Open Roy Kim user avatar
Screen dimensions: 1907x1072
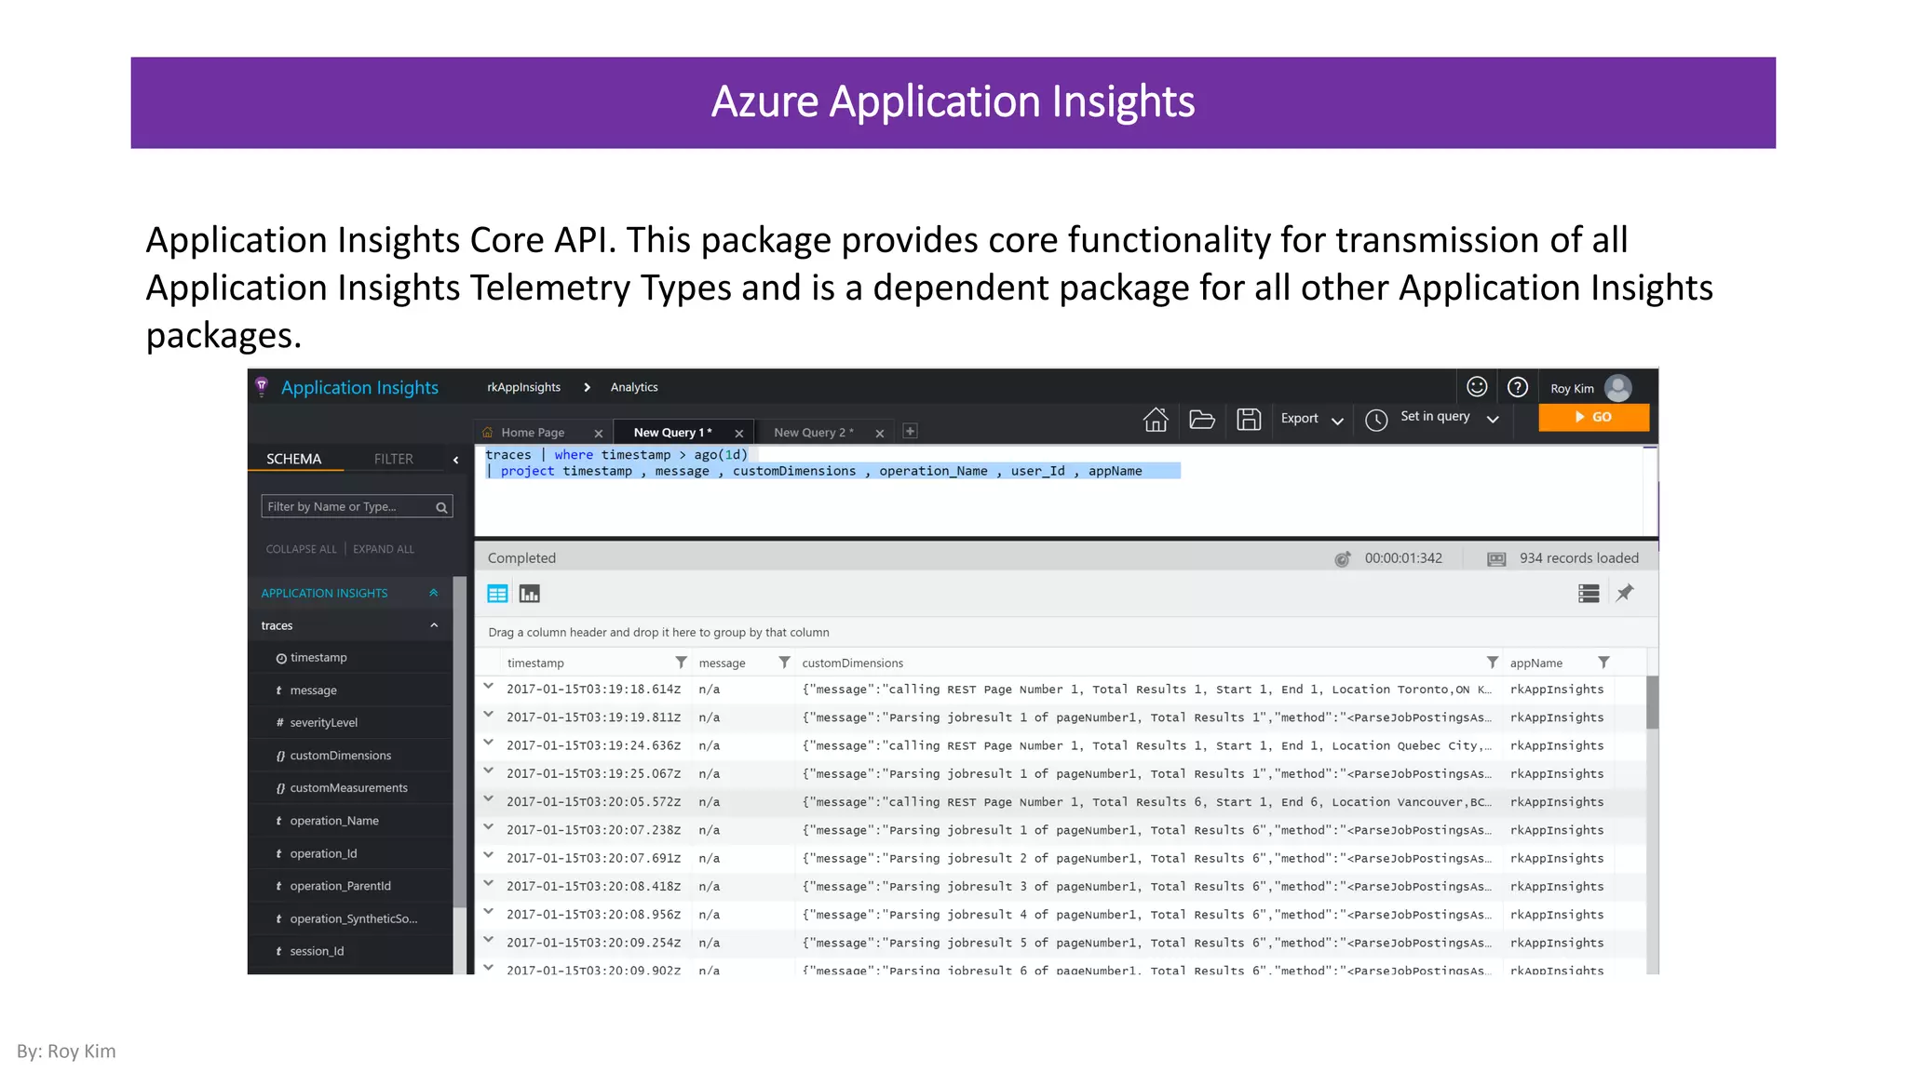1618,387
